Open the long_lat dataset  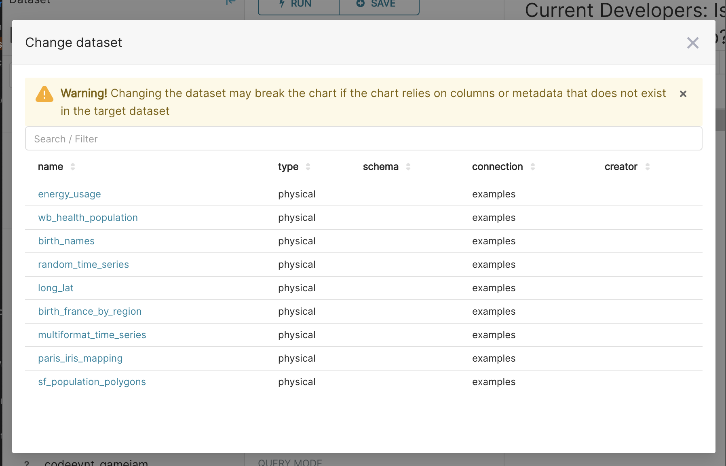point(56,288)
